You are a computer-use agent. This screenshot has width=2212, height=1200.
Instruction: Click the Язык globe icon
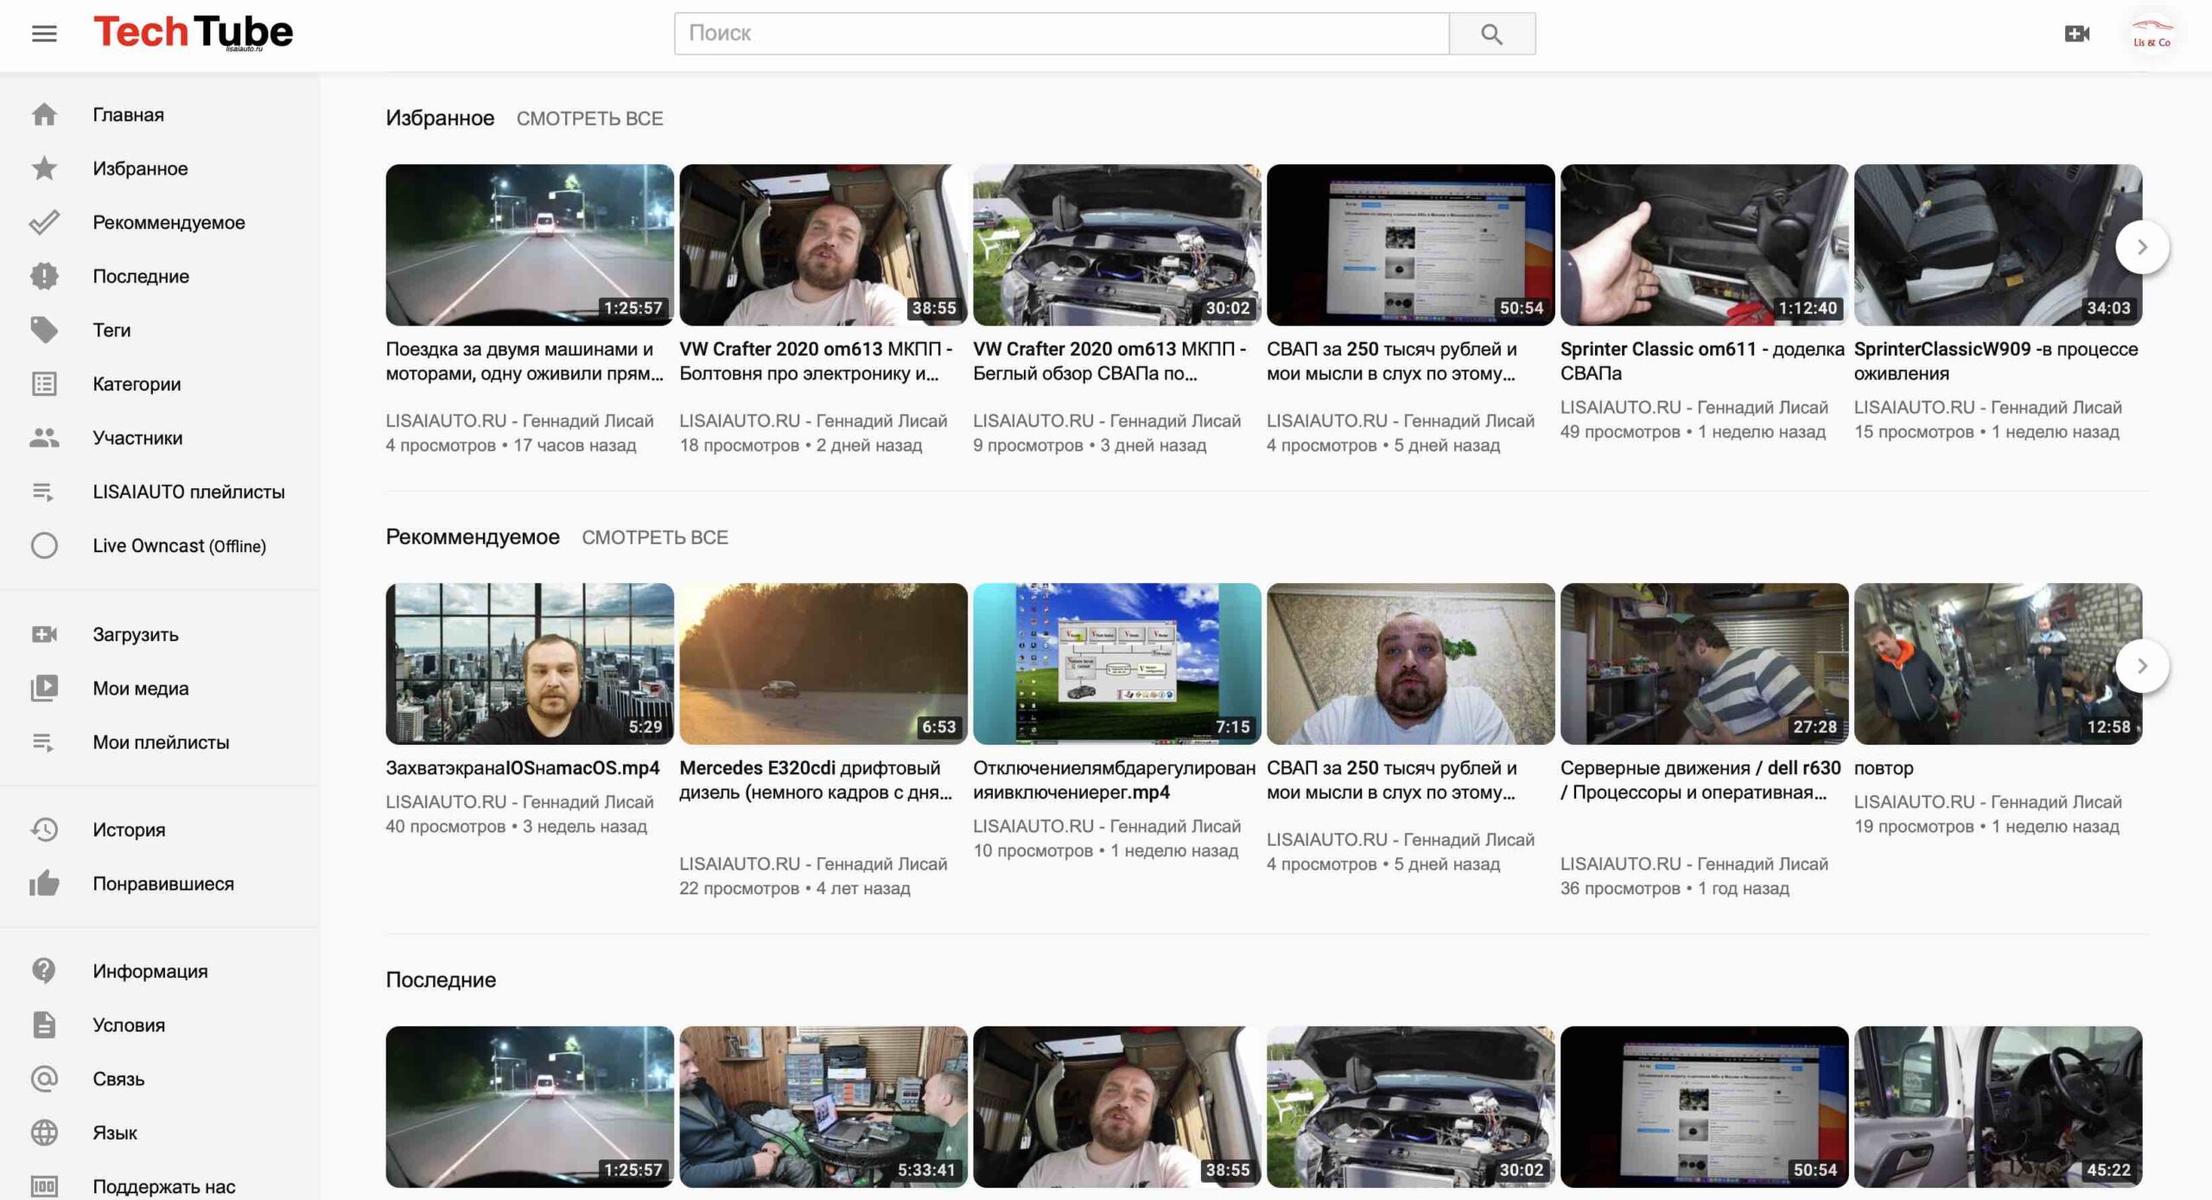click(x=44, y=1133)
